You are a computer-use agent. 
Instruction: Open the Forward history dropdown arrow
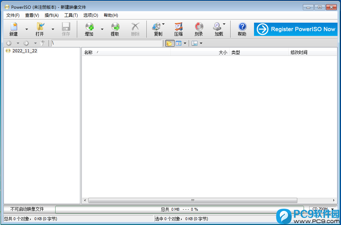[x=35, y=43]
